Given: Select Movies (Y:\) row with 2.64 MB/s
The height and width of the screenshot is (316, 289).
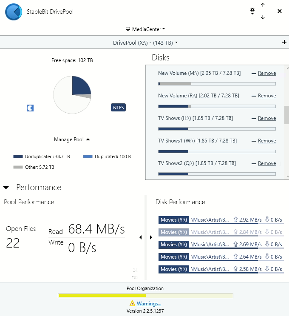Looking at the screenshot, I should coord(221,257).
